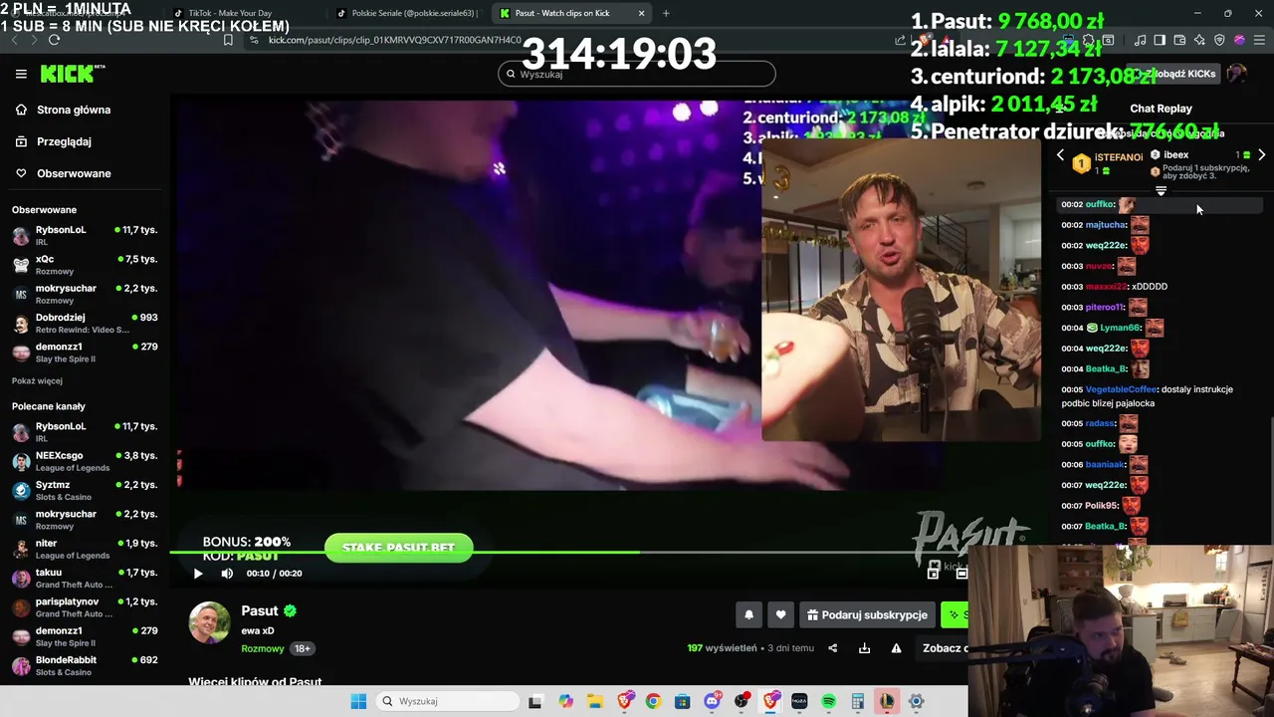The image size is (1274, 717).
Task: Open recommended channel takuu
Action: click(x=85, y=577)
